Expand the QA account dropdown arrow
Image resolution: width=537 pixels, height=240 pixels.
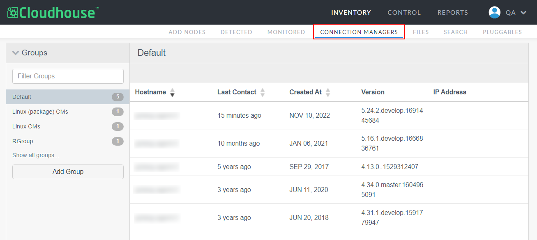pos(523,13)
